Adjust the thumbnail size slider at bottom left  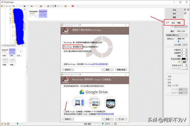pos(18,124)
